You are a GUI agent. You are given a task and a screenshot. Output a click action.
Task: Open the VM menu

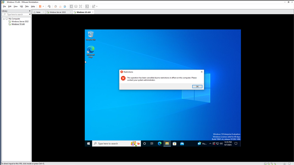pos(21,6)
